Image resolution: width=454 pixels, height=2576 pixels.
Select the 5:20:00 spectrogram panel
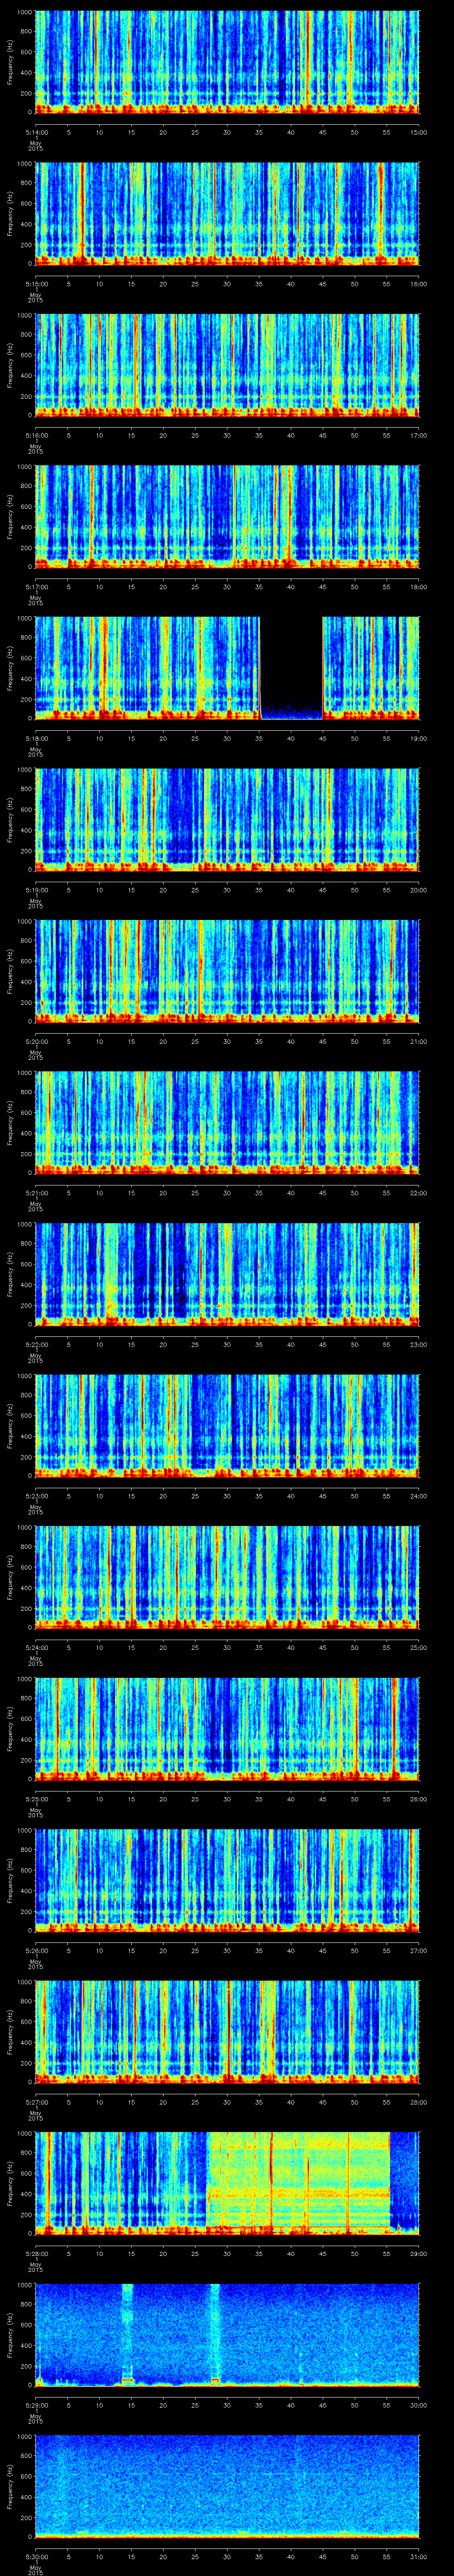pyautogui.click(x=227, y=970)
